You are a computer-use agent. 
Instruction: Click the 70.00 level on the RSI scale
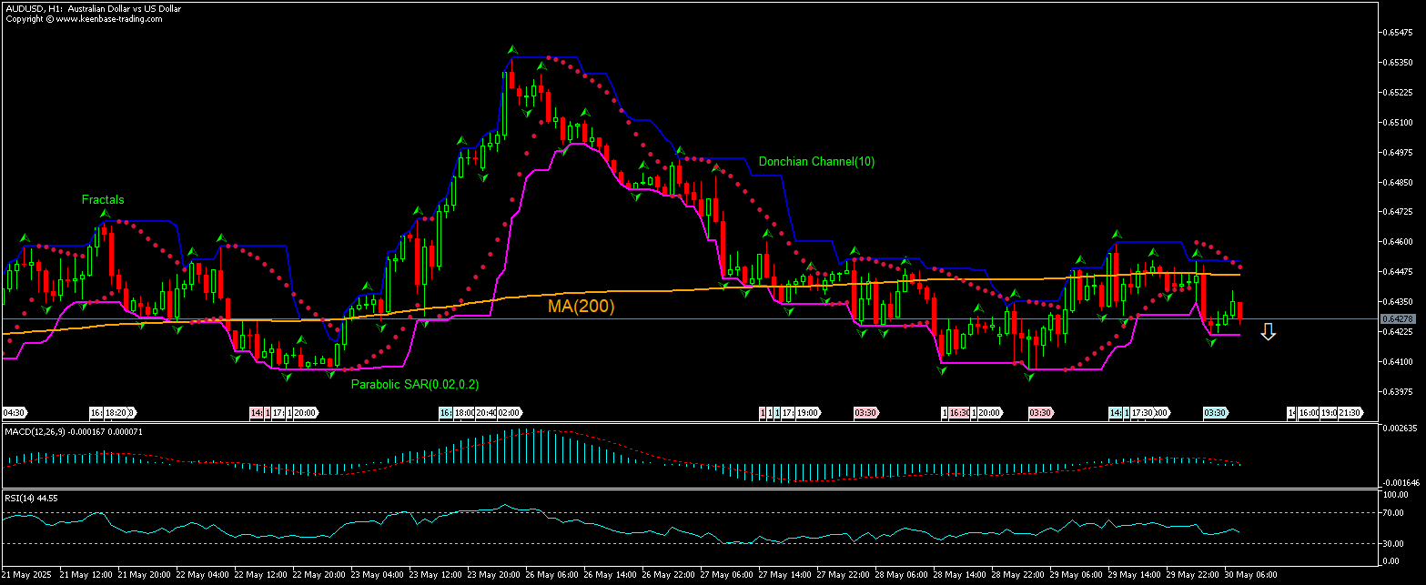(1395, 513)
